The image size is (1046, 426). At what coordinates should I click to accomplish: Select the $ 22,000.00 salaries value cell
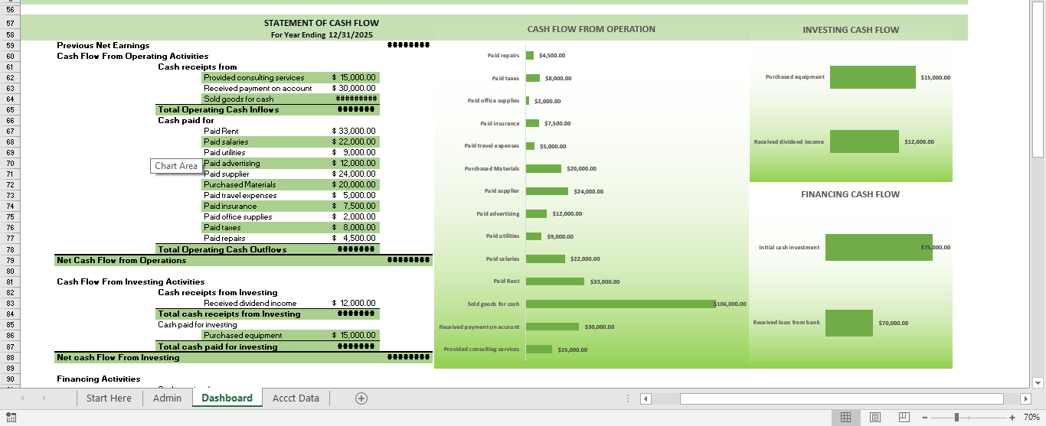(353, 141)
